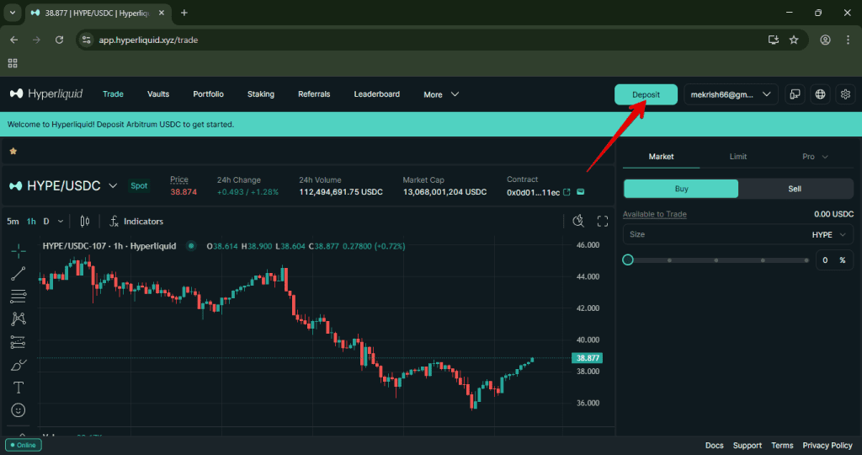
Task: Click the language globe icon
Action: 821,94
